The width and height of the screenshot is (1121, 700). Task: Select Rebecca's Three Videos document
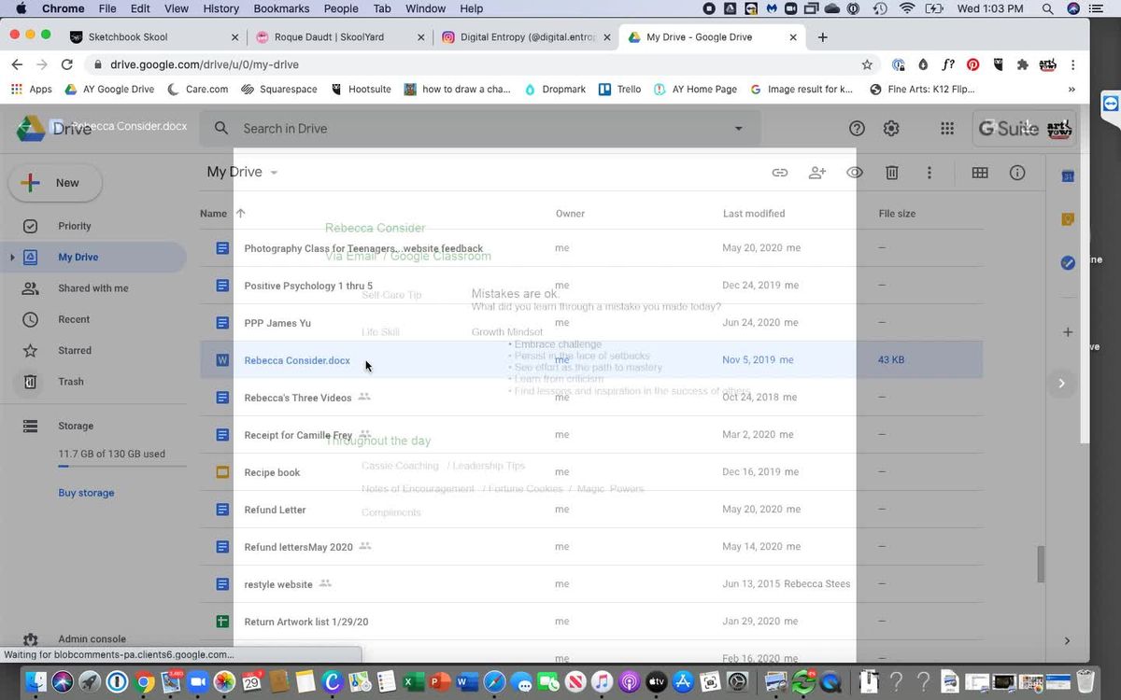pyautogui.click(x=591, y=398)
